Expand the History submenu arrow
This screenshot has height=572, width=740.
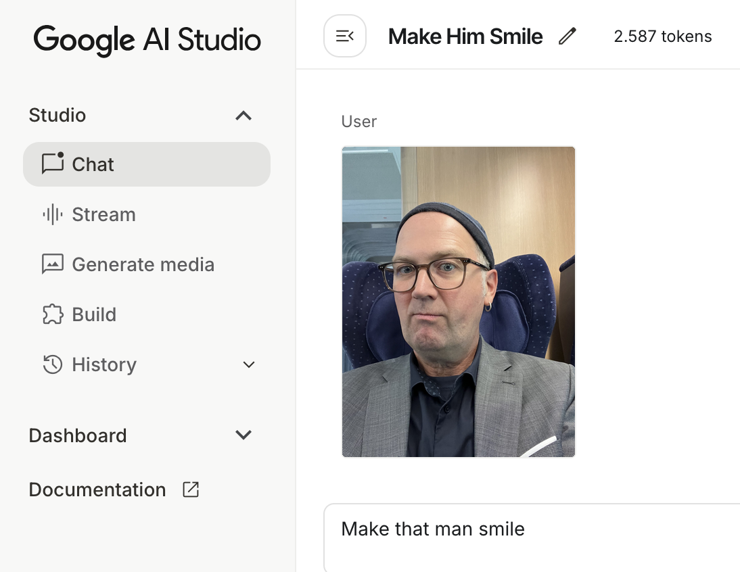(x=249, y=365)
